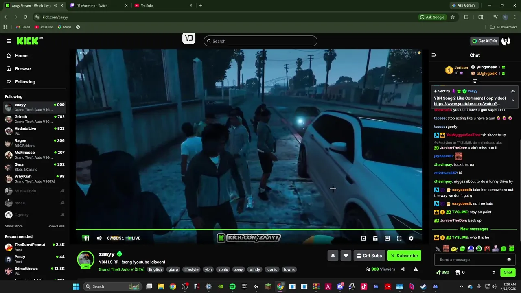521x293 pixels.
Task: Open Grand Theft Auto V category link below title
Action: tap(121, 269)
